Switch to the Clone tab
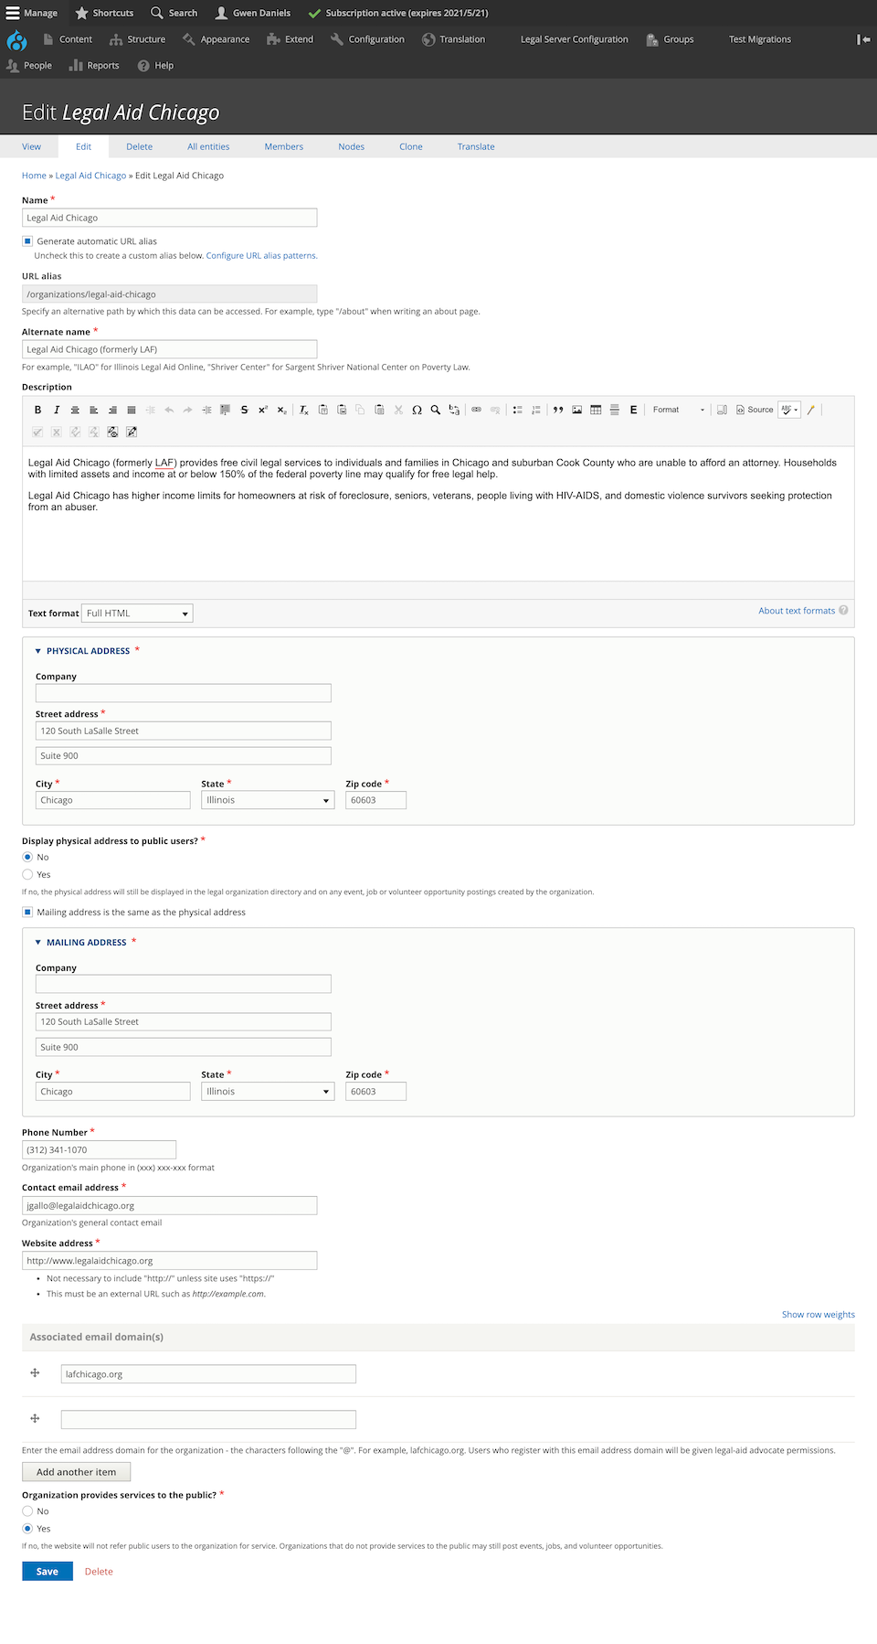 411,146
